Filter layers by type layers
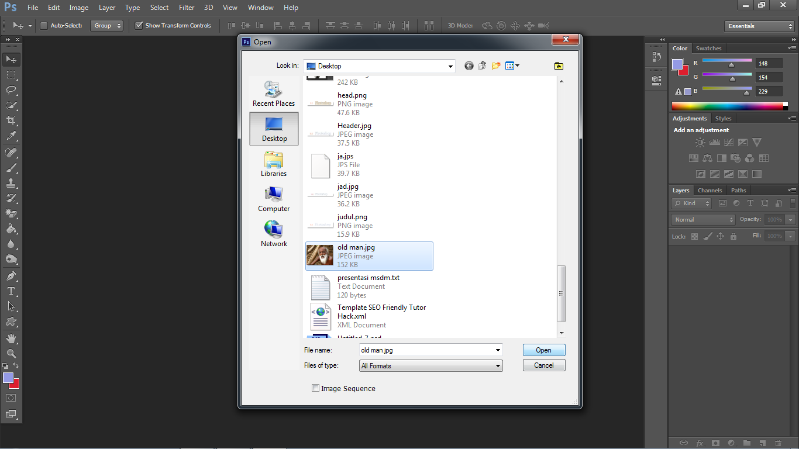Viewport: 799px width, 449px height. 750,203
